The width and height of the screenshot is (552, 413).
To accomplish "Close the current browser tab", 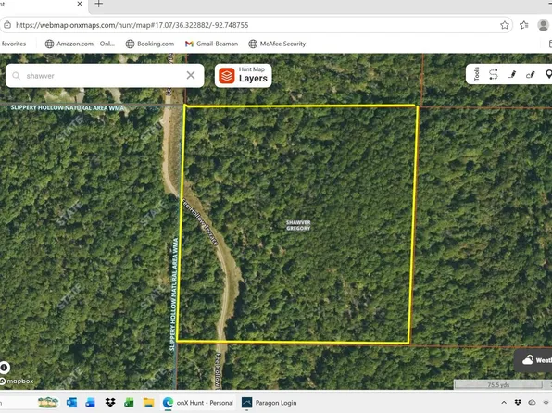I will click(80, 4).
